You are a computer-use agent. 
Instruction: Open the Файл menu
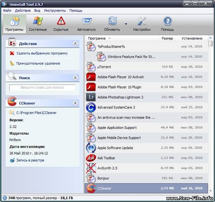click(7, 10)
